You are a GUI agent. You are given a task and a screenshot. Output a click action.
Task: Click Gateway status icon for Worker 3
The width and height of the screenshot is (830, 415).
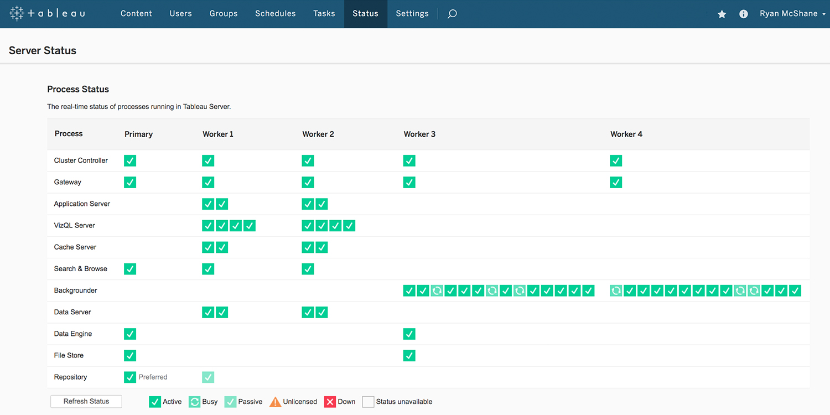409,182
